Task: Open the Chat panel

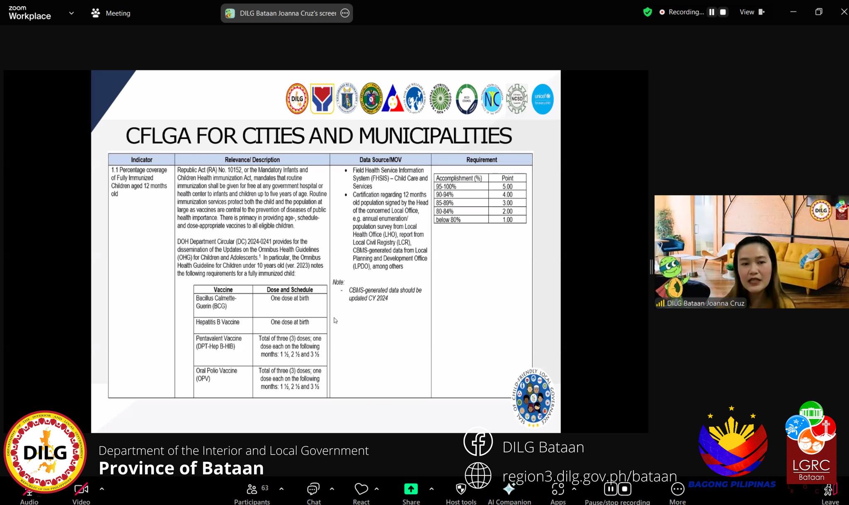Action: point(313,493)
